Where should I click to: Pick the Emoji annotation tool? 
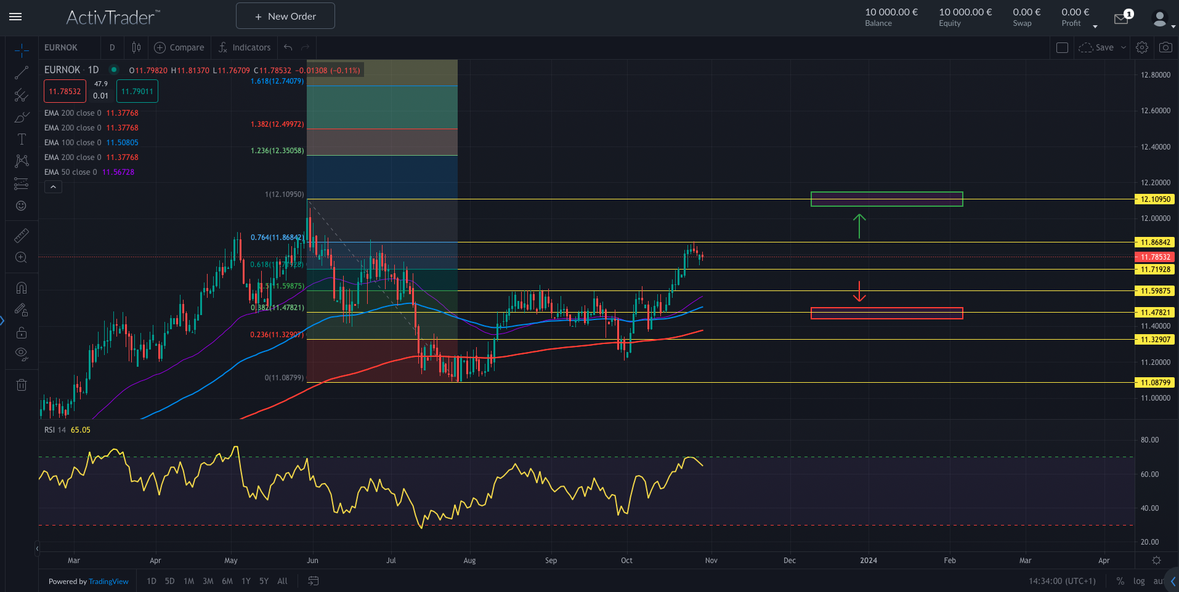click(22, 206)
